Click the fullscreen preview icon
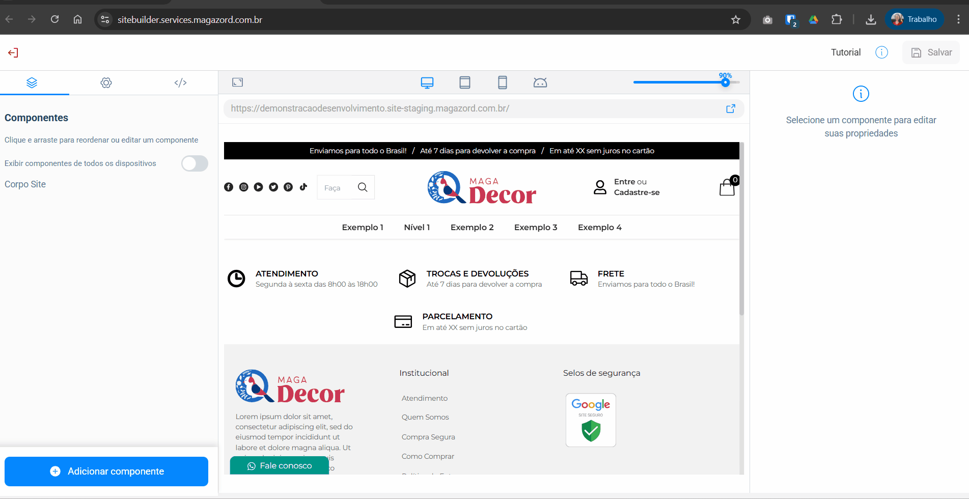 238,82
